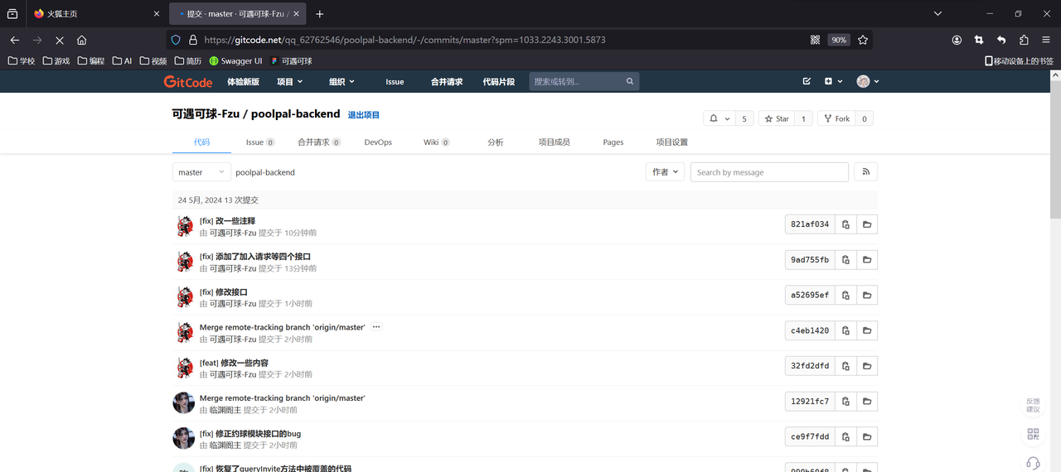Image resolution: width=1061 pixels, height=472 pixels.
Task: Open the 合并请求 project tab
Action: (319, 142)
